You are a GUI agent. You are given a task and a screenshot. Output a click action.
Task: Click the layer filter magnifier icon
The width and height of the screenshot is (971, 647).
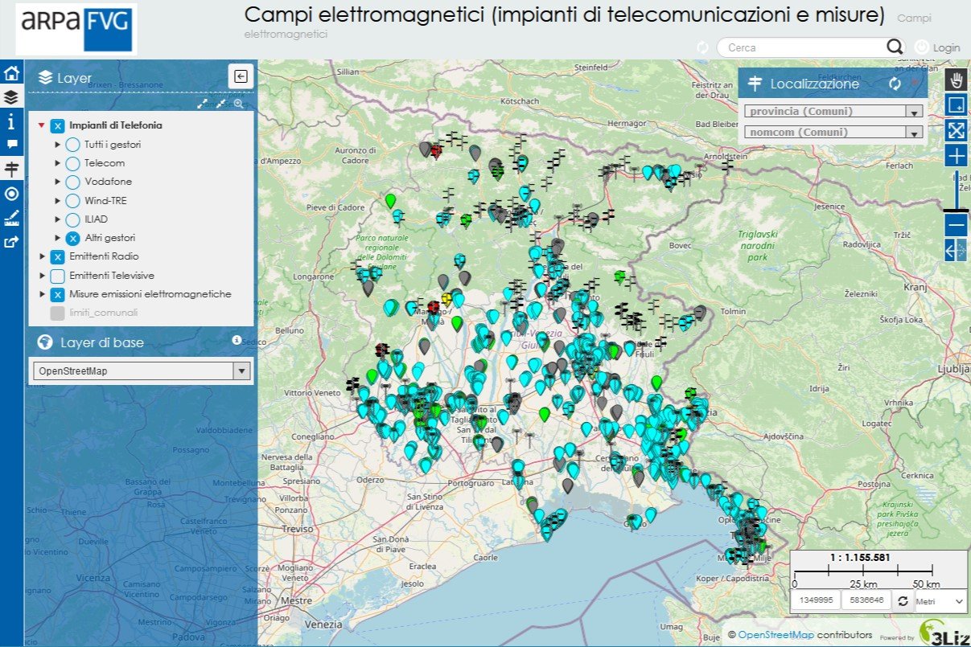click(238, 104)
